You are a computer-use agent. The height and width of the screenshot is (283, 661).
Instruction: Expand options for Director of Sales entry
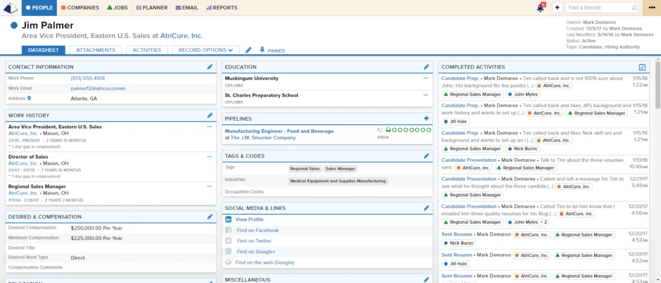pyautogui.click(x=209, y=157)
